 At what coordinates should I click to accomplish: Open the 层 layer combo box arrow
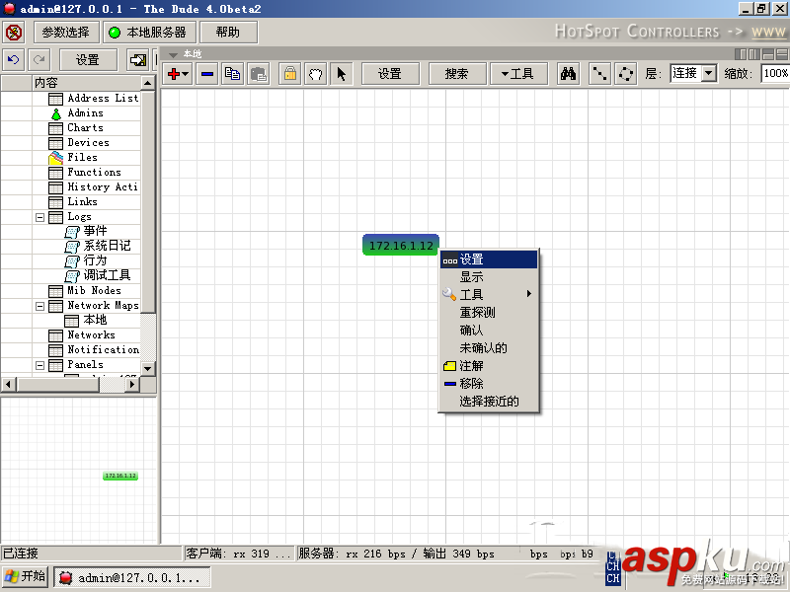(709, 73)
